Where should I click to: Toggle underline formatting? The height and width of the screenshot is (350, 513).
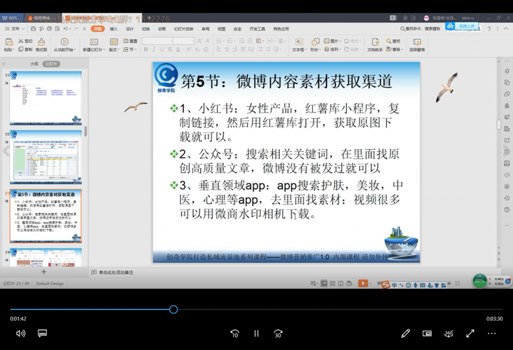[162, 49]
